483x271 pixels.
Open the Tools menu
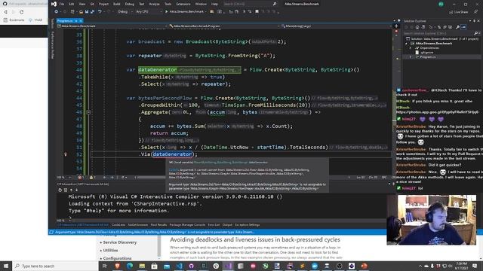coord(168,4)
